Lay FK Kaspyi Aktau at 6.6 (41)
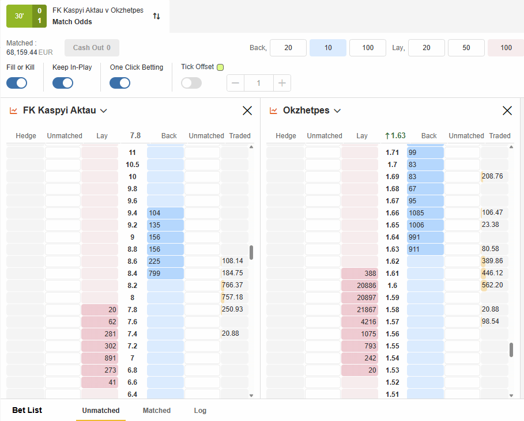This screenshot has width=524, height=421. (100, 382)
